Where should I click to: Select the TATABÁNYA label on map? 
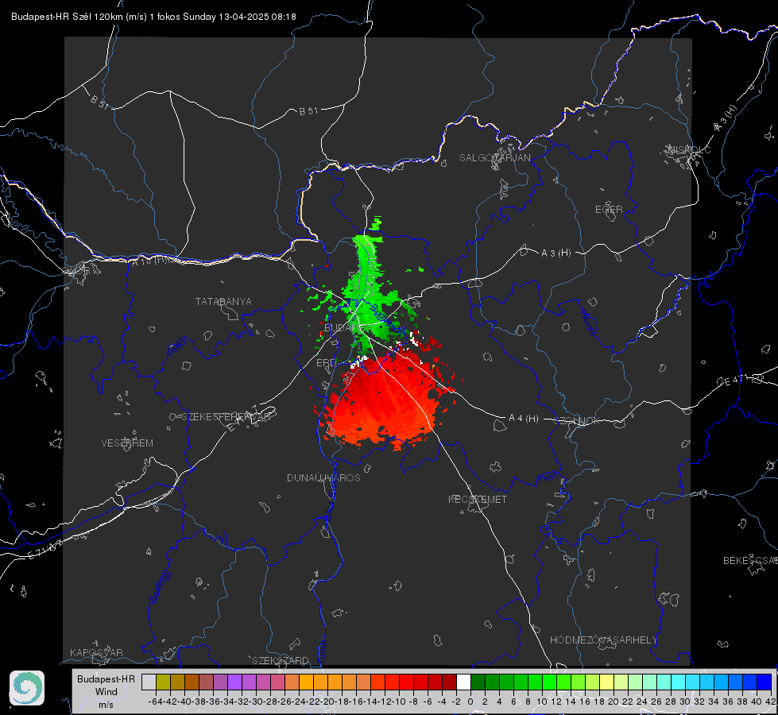pos(223,301)
